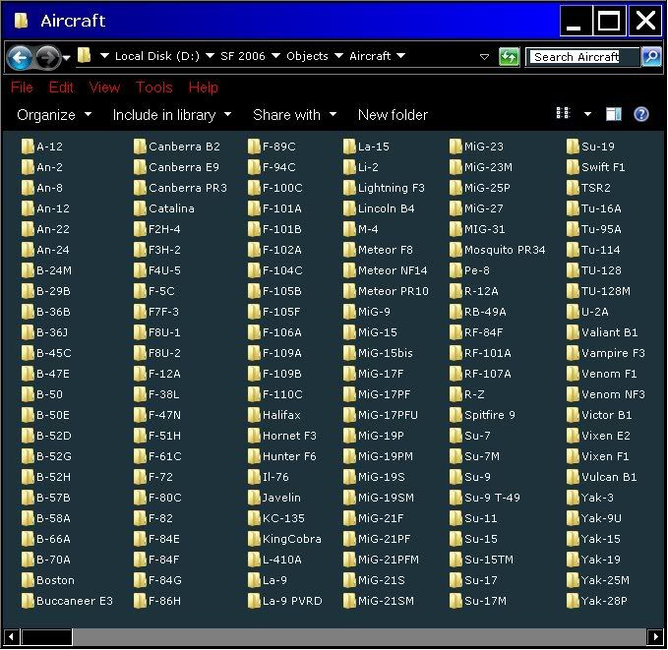Select the folder named Vampire F3

pos(606,353)
